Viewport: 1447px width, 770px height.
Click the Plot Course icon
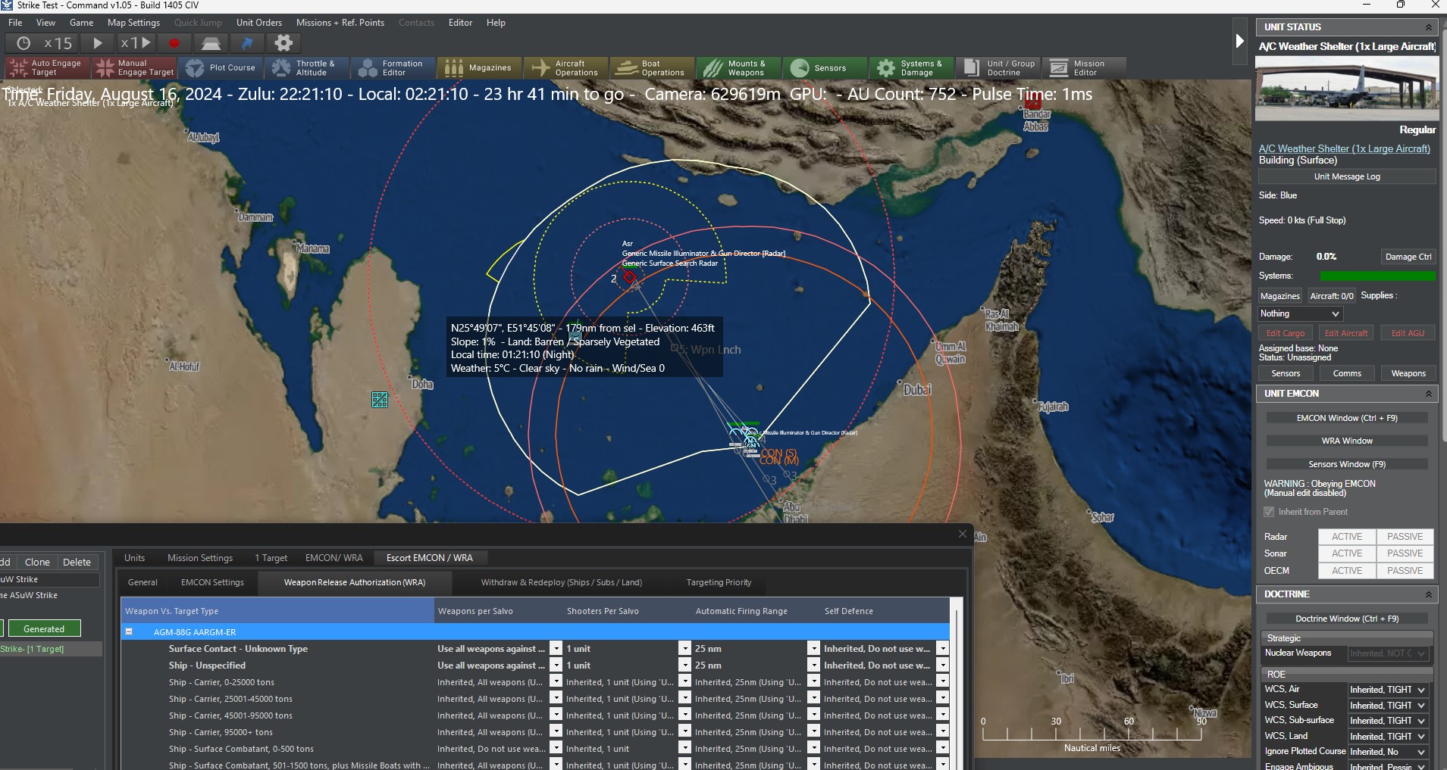pyautogui.click(x=195, y=67)
